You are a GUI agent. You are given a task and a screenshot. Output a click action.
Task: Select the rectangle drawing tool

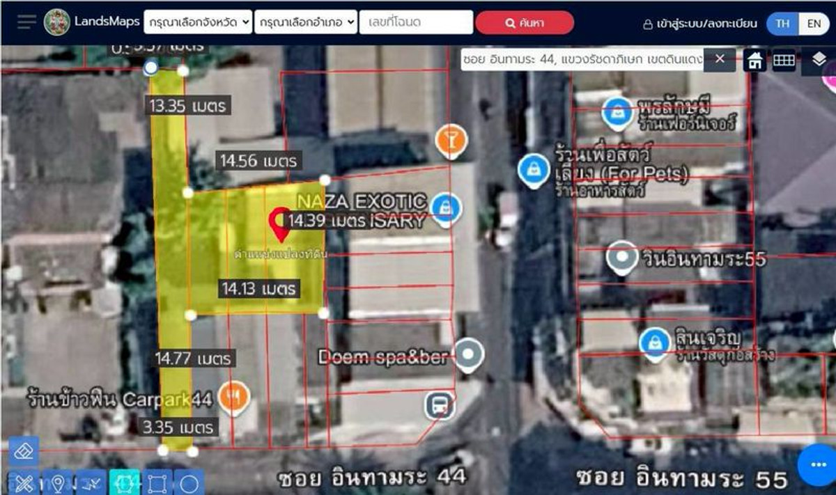[157, 482]
